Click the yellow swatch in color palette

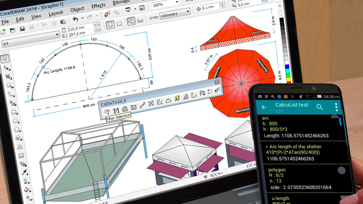[x=288, y=80]
